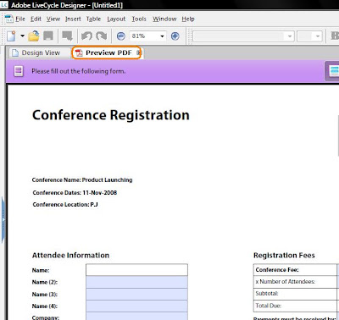Click the Company input field
The image size is (339, 320).
coord(136,316)
